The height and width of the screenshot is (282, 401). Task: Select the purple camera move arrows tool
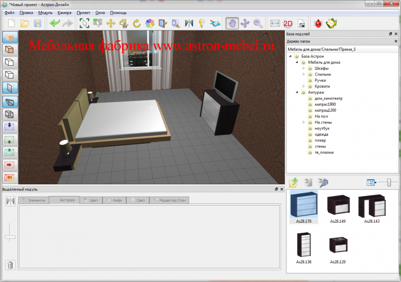coord(245,23)
